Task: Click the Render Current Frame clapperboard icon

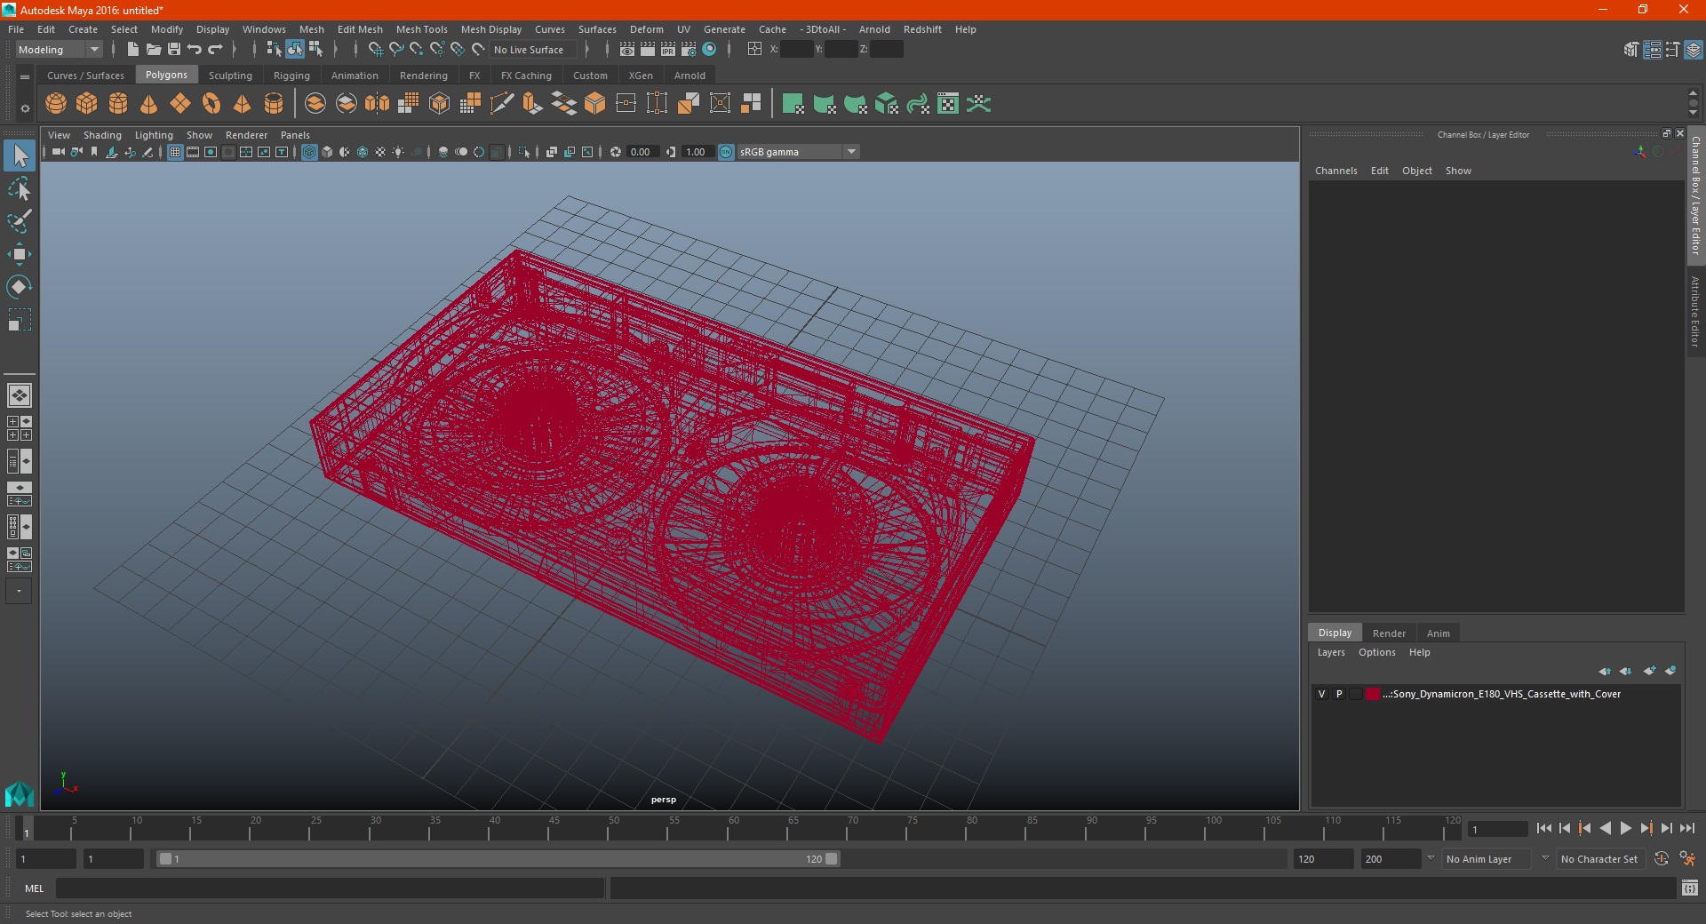Action: coord(648,50)
